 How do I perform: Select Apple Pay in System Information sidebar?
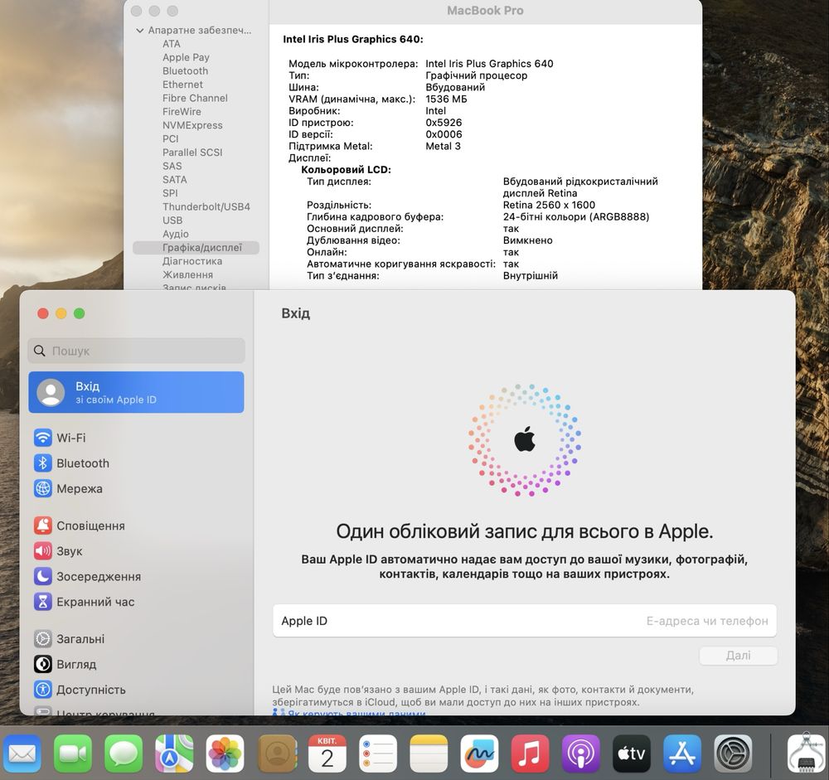pyautogui.click(x=186, y=57)
